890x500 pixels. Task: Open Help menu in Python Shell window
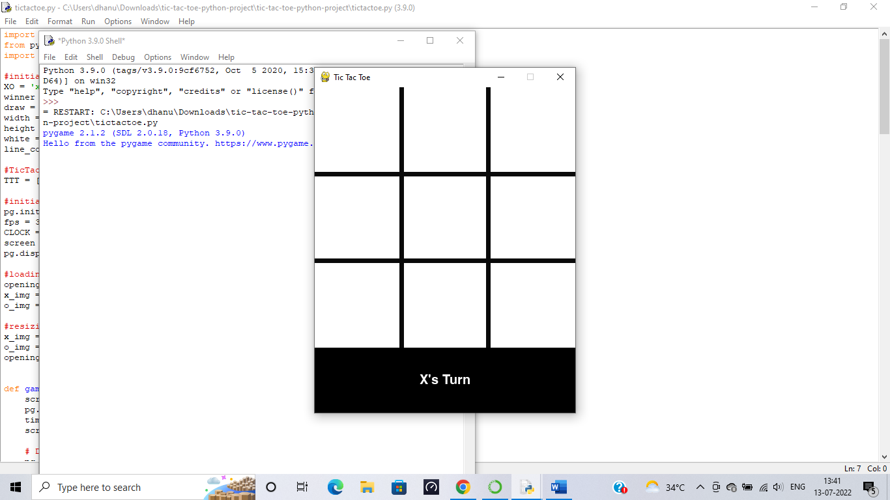pyautogui.click(x=226, y=57)
